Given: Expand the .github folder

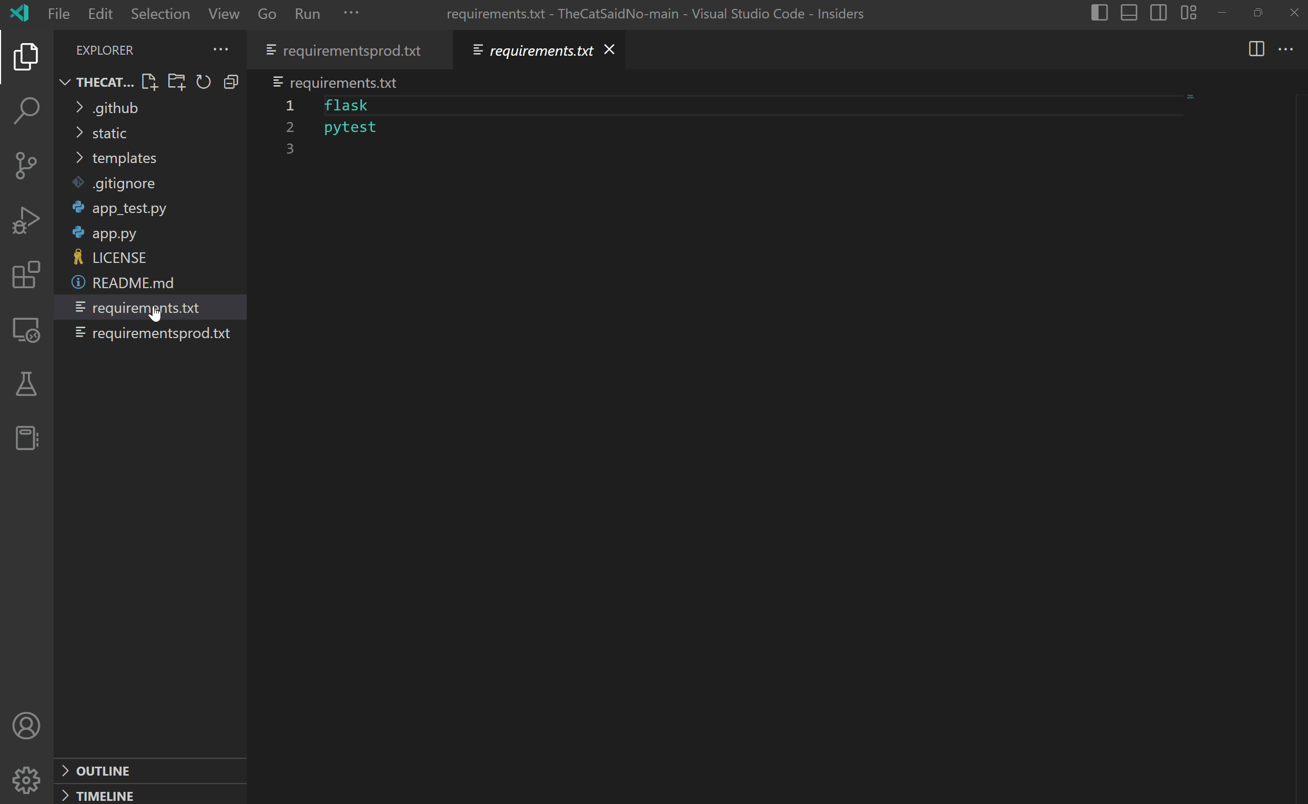Looking at the screenshot, I should pyautogui.click(x=81, y=107).
